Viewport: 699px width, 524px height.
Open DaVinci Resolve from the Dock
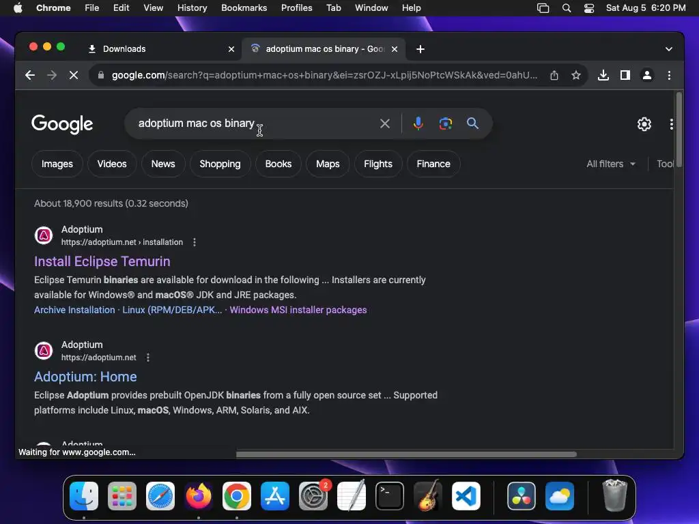521,496
